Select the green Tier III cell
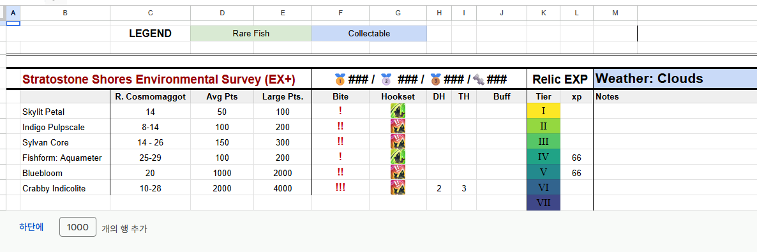This screenshot has width=757, height=252. click(544, 142)
